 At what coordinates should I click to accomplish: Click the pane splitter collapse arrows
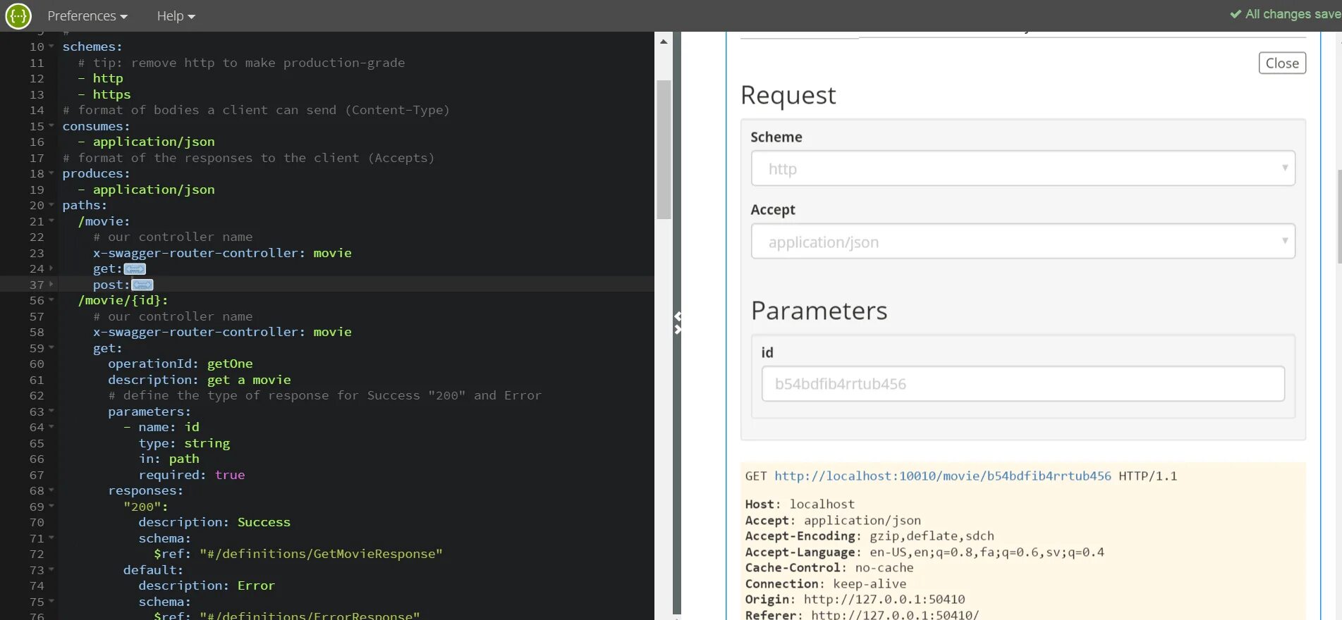(x=677, y=323)
